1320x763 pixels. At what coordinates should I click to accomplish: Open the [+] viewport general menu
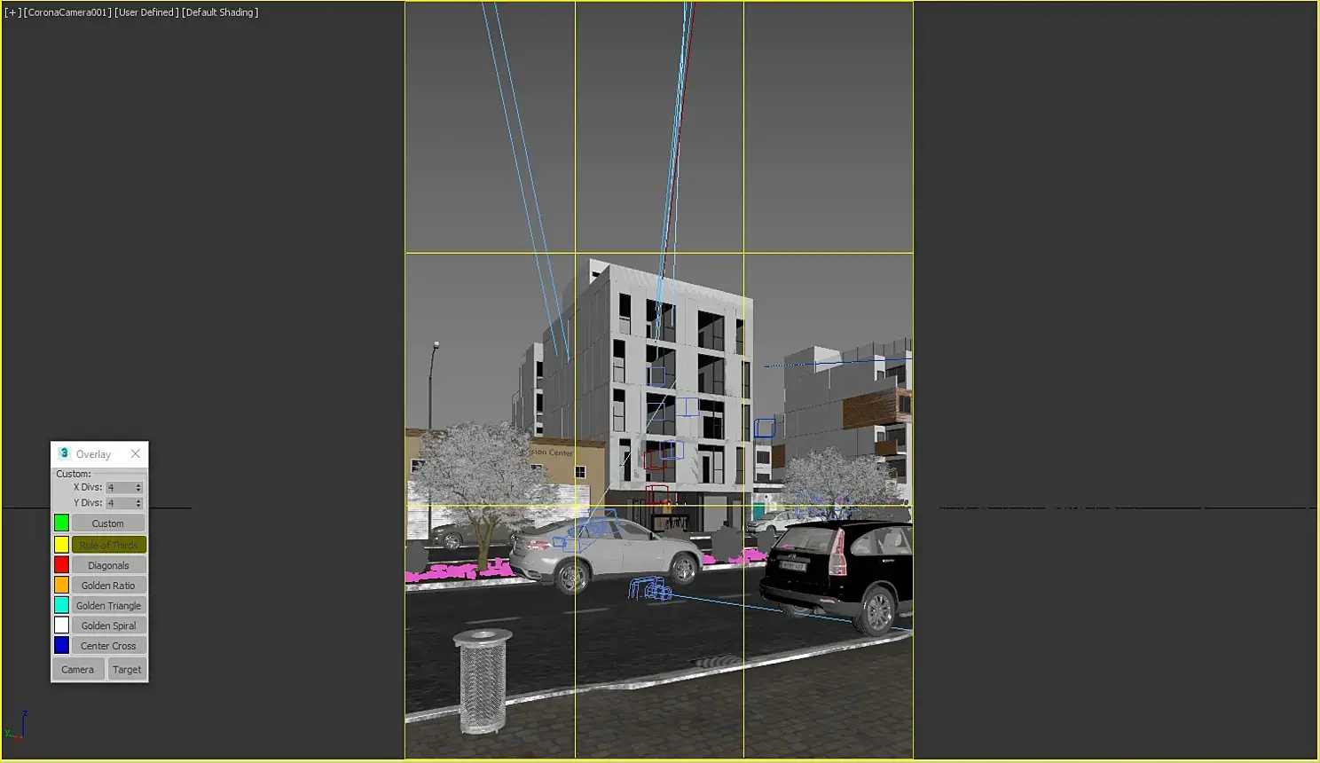click(x=12, y=12)
